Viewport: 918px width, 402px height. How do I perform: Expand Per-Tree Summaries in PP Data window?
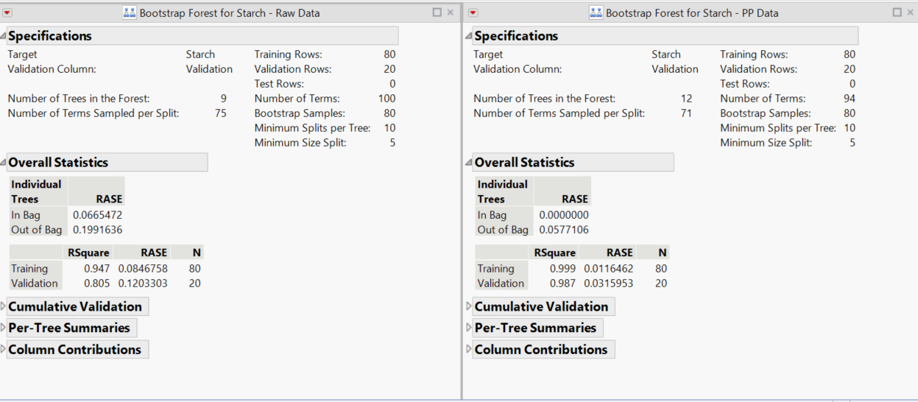pyautogui.click(x=469, y=328)
